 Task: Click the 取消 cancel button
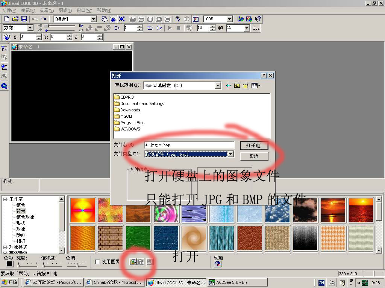[x=254, y=156]
